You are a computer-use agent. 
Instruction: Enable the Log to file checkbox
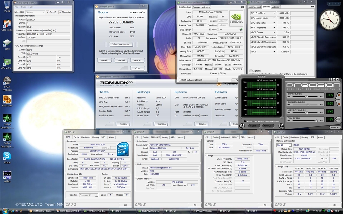[251, 71]
